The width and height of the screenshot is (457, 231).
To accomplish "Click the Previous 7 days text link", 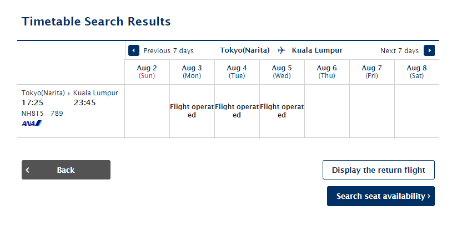I will [x=168, y=50].
